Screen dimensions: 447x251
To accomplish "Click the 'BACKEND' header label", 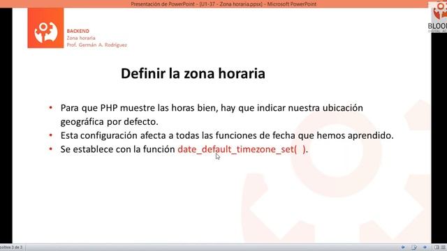I will click(x=78, y=31).
